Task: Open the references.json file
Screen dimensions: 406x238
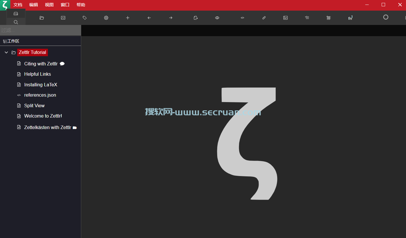Action: [40, 95]
